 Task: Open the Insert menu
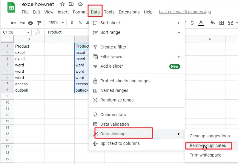click(63, 12)
